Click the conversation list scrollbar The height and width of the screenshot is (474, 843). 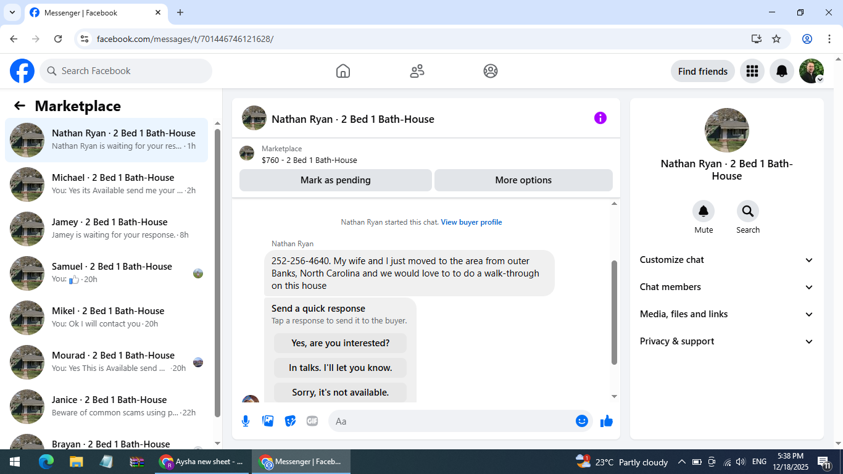pyautogui.click(x=217, y=273)
